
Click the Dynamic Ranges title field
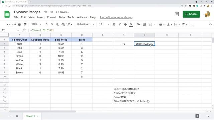(x=27, y=12)
